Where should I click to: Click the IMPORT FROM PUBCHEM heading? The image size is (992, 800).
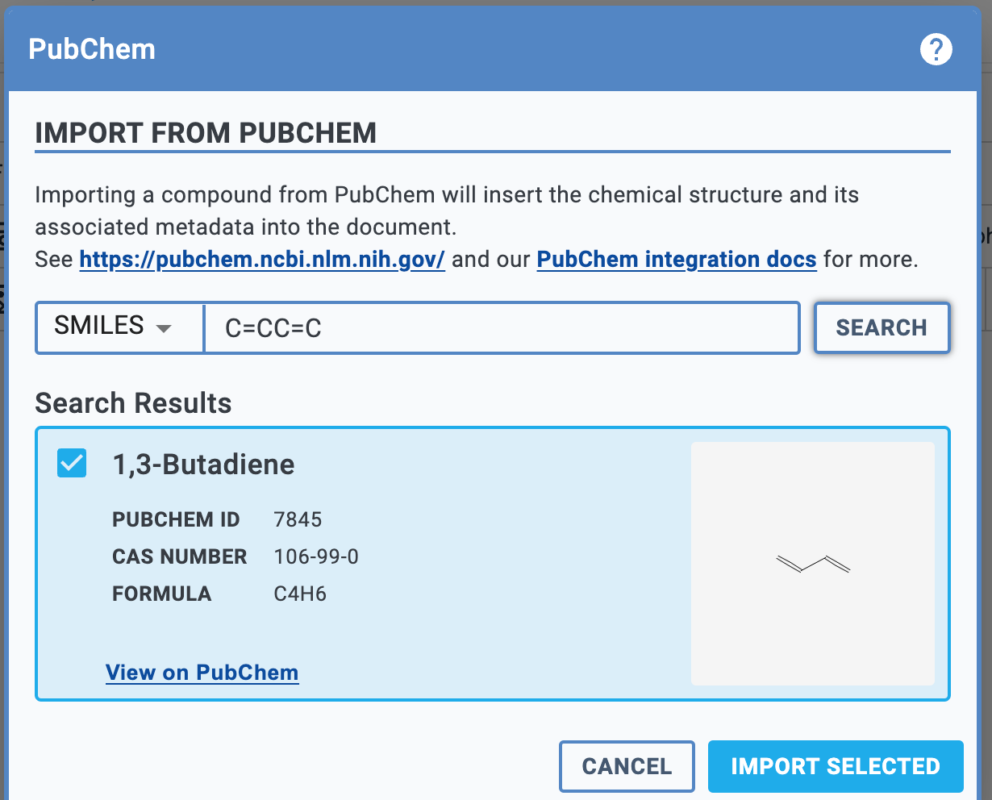[206, 133]
